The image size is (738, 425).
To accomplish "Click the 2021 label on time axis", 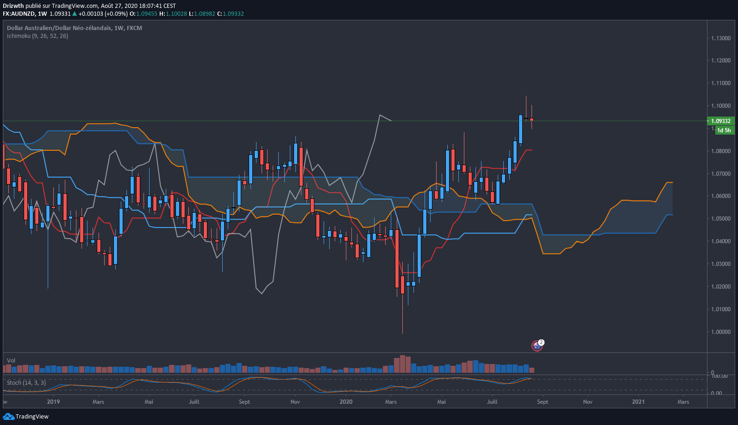I will pyautogui.click(x=638, y=402).
